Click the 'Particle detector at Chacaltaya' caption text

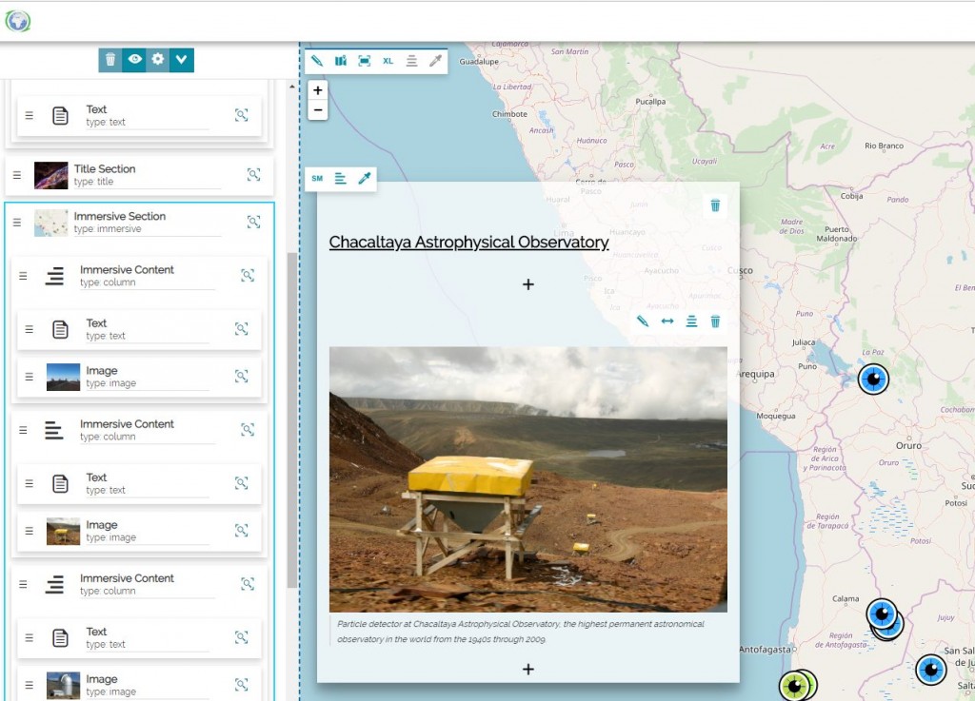tap(521, 632)
